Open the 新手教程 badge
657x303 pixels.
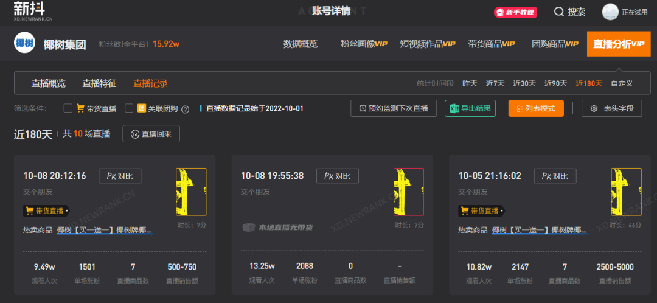pos(515,12)
